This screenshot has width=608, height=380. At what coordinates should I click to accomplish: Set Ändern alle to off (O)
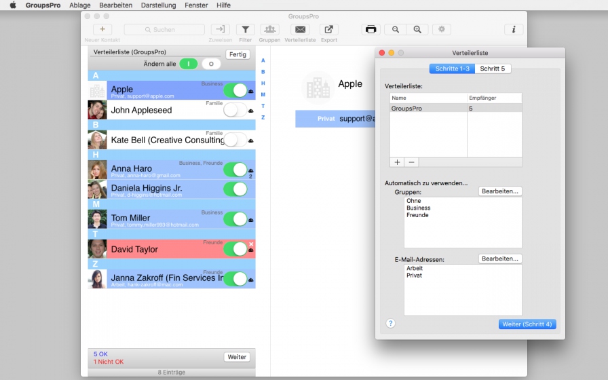[x=211, y=64]
